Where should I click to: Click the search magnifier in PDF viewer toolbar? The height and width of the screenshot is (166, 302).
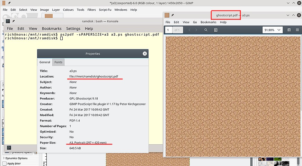[x=206, y=30]
